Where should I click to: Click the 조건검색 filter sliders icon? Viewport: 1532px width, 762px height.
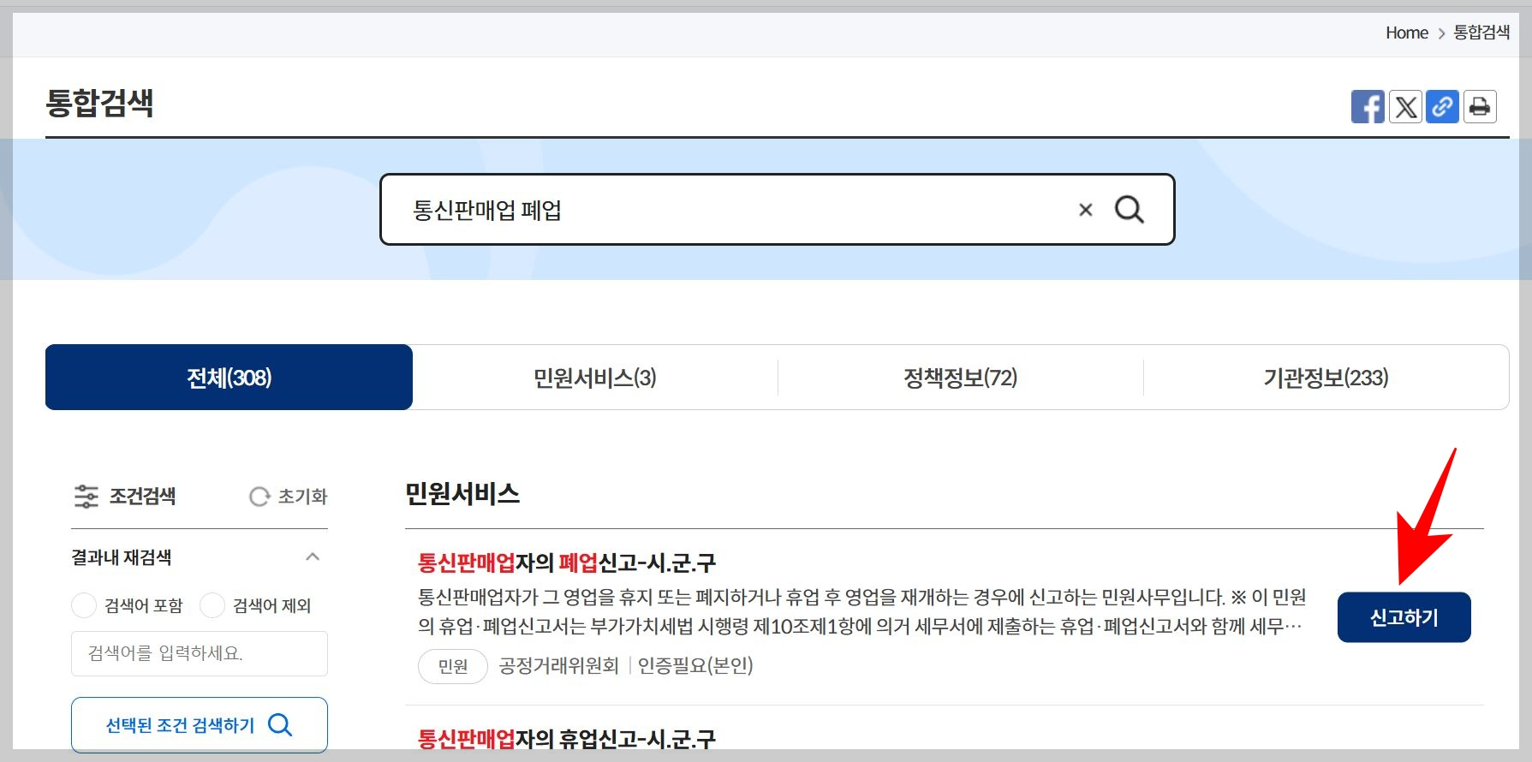point(86,497)
